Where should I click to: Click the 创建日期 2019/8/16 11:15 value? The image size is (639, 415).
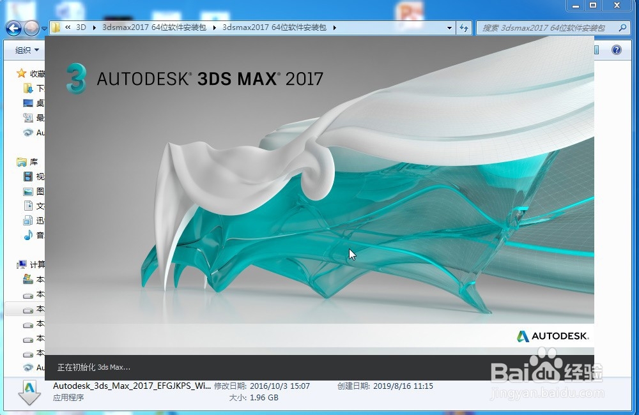coord(403,386)
